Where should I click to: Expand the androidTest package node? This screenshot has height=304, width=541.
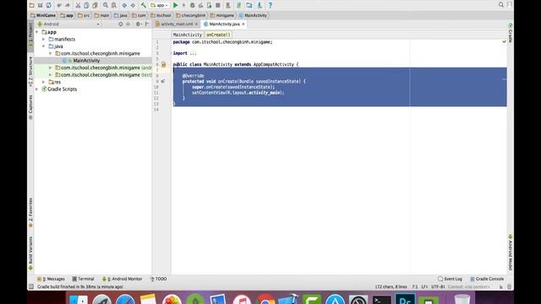coord(51,68)
